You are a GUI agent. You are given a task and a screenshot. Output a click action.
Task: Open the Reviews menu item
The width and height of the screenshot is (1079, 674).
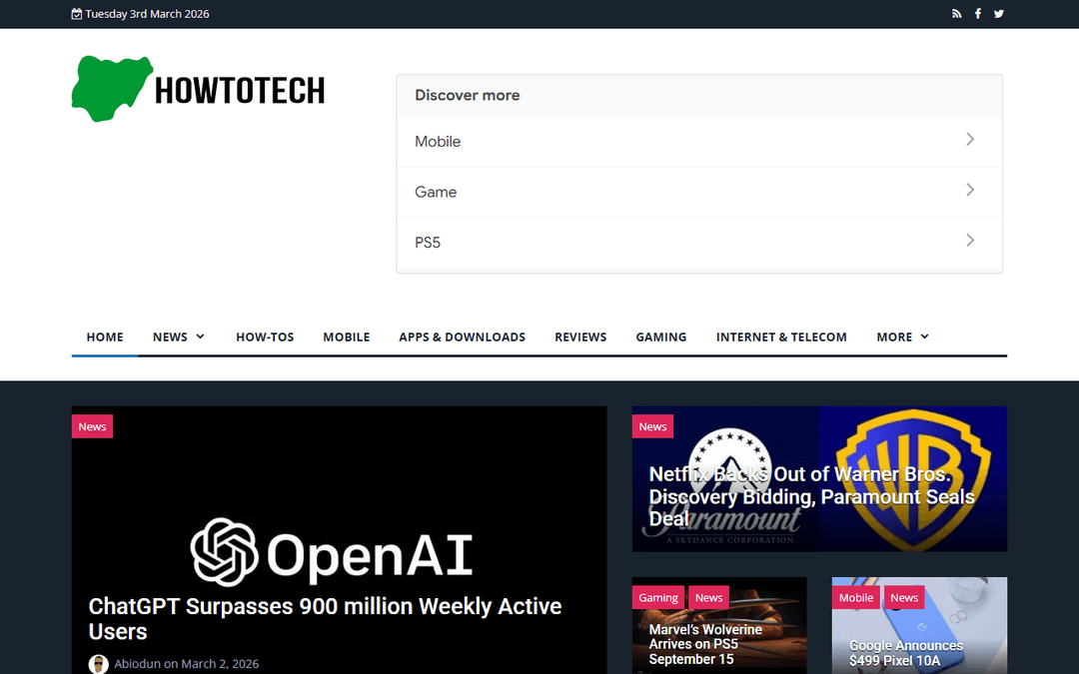coord(580,337)
